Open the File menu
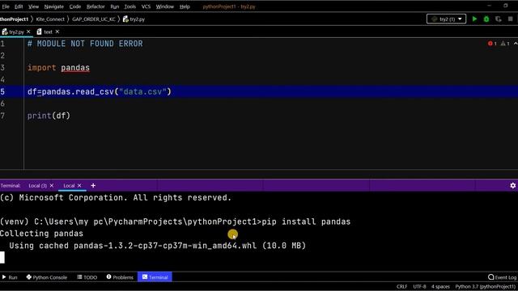Image resolution: width=518 pixels, height=291 pixels. coord(6,6)
